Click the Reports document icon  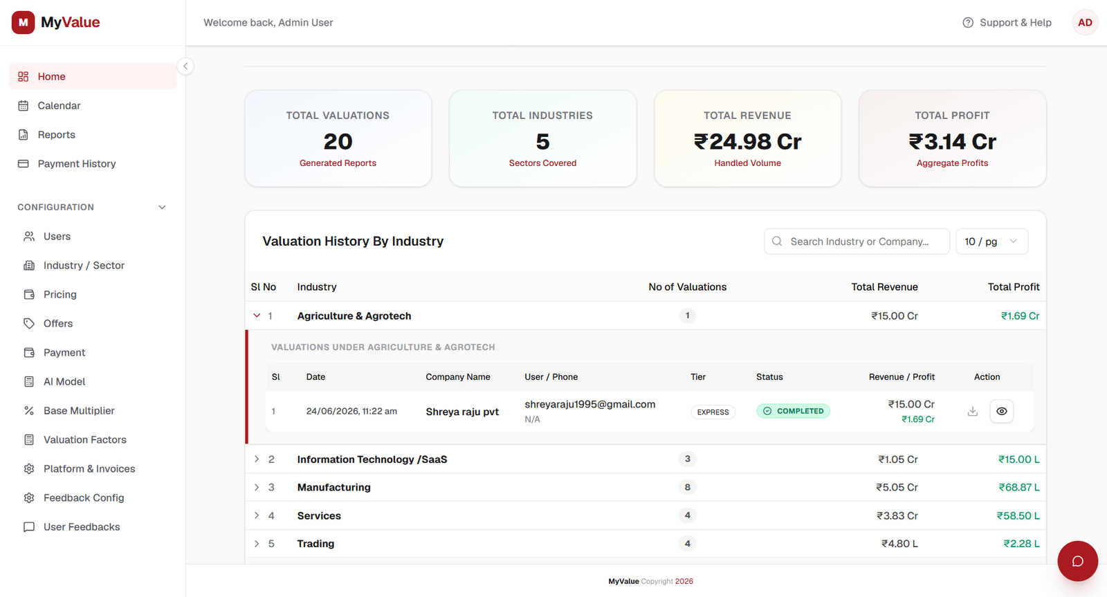point(24,134)
